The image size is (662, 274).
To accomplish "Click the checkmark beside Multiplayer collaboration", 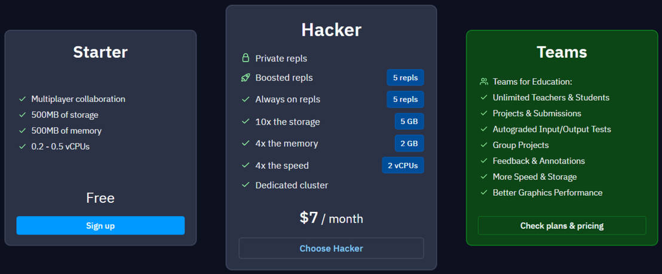I will (23, 99).
